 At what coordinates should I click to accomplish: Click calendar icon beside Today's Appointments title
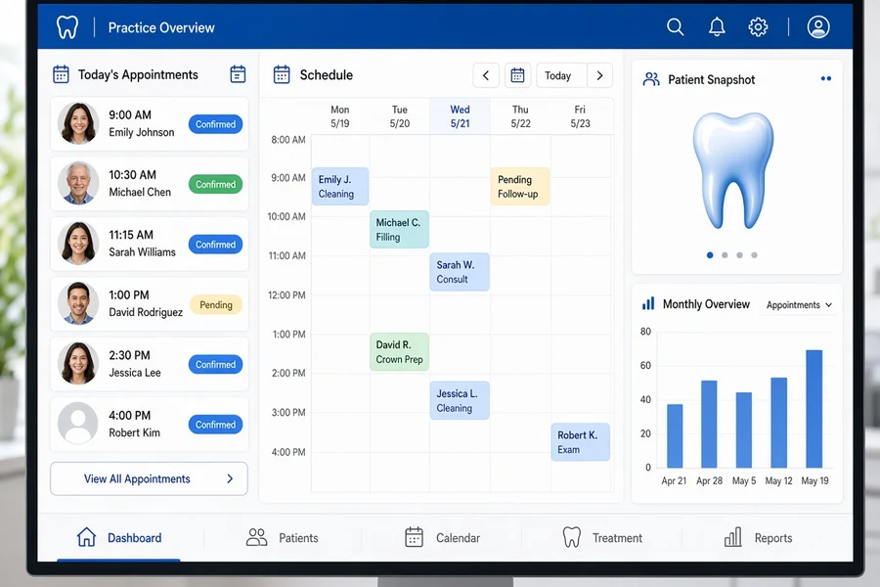[x=61, y=74]
